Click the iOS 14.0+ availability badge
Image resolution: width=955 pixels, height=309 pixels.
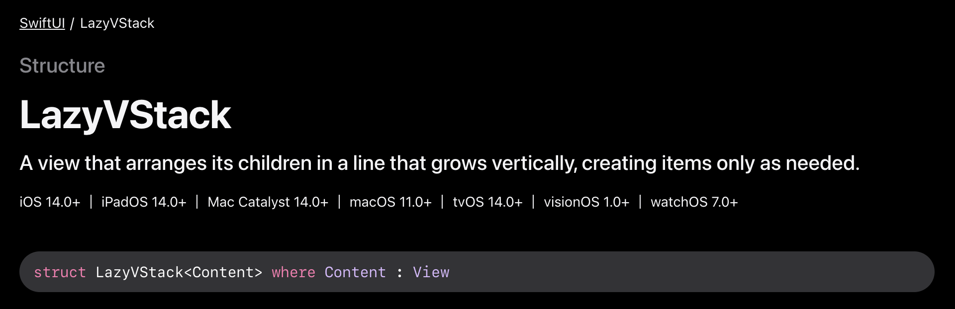coord(50,202)
